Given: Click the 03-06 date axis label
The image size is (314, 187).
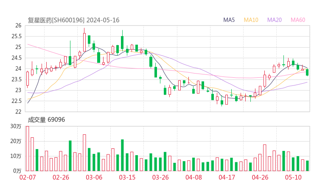Looking at the screenshot, I should [x=94, y=177].
